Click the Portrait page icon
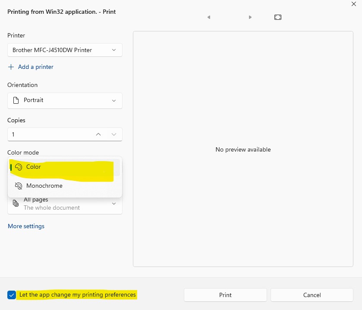This screenshot has height=310, width=362. 16,100
